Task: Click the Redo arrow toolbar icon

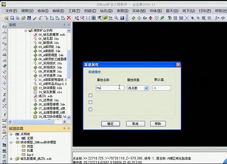Action: click(x=46, y=18)
